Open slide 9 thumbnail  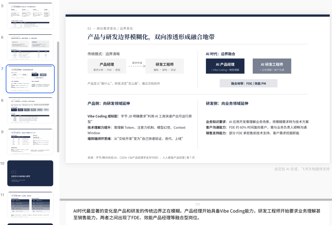tap(30, 142)
